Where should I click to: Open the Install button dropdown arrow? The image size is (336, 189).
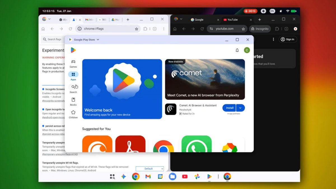click(240, 108)
